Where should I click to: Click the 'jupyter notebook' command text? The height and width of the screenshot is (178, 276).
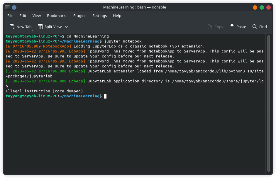pyautogui.click(x=123, y=41)
